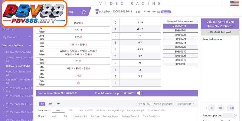Click the Historical Prize Numbers button
This screenshot has height=121, width=242.
click(180, 21)
